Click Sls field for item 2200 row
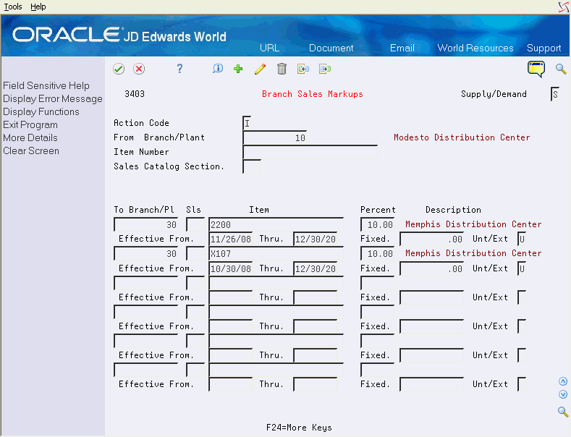571x437 pixels. pyautogui.click(x=195, y=224)
